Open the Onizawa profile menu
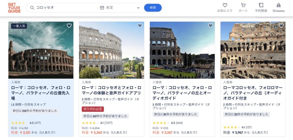The image size is (293, 140). click(278, 5)
